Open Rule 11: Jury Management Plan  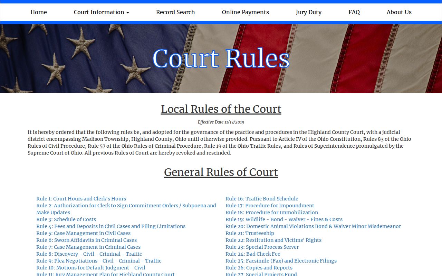click(x=106, y=274)
